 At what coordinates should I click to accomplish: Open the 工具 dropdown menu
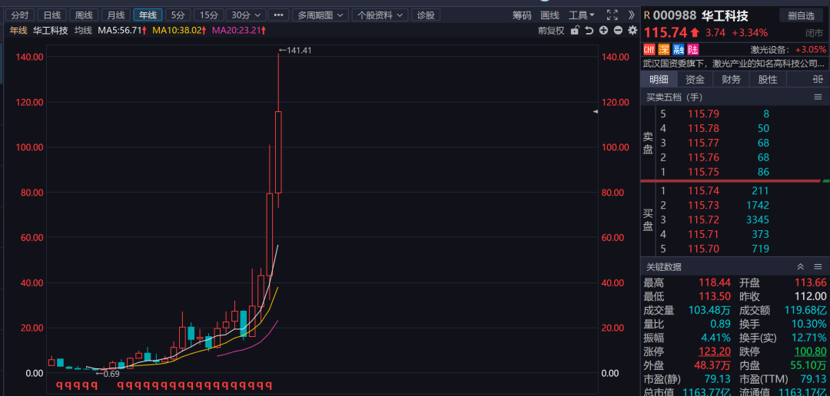point(582,15)
